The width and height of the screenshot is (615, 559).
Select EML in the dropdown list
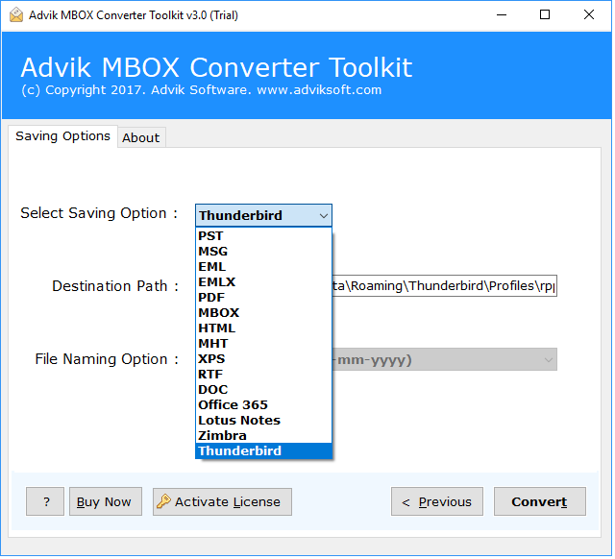[x=265, y=268]
